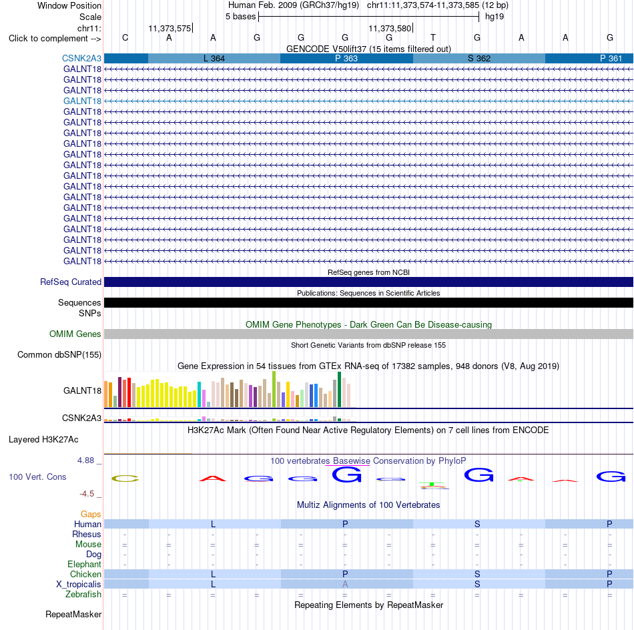The height and width of the screenshot is (630, 634).
Task: Click the 'chr11:' ruler label
Action: click(x=89, y=28)
